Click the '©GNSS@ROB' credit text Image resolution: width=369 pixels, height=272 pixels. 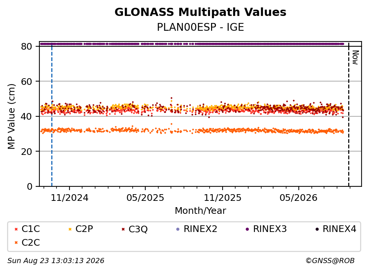coord(330,261)
